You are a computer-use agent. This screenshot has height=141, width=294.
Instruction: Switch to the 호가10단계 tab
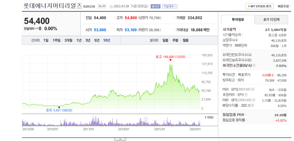tap(271, 19)
